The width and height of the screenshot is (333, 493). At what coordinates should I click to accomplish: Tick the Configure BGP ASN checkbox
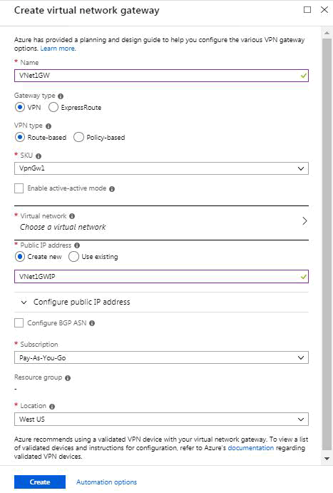(19, 322)
